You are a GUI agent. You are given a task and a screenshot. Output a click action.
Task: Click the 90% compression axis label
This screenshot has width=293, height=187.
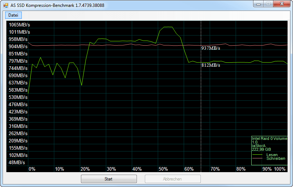267,169
